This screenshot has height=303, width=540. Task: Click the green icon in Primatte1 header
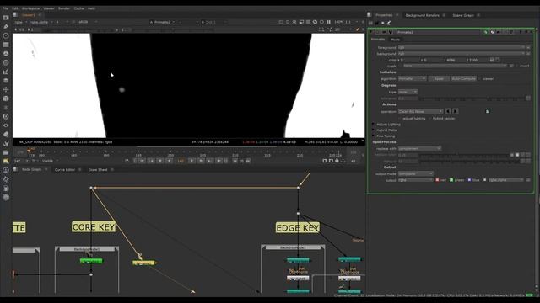coord(486,32)
